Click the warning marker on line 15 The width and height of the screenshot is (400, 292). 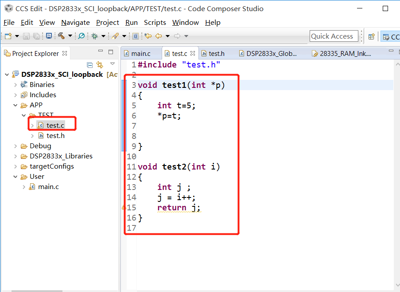124,207
